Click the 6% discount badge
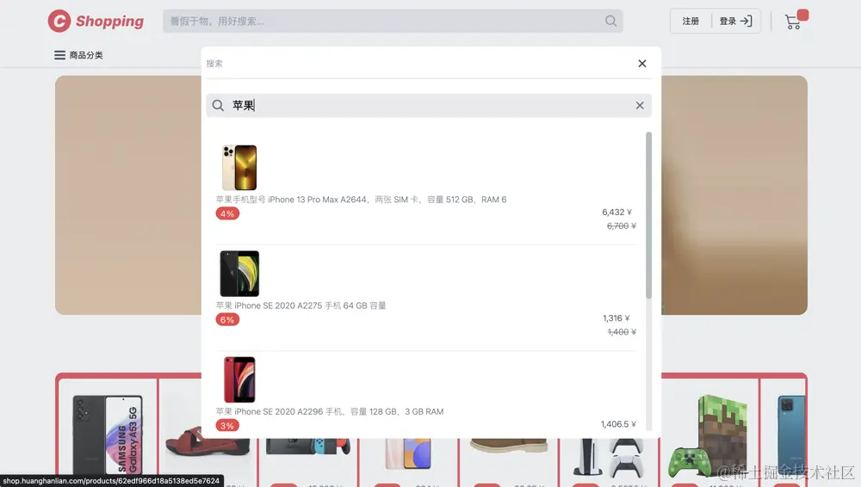861x487 pixels. (x=227, y=319)
